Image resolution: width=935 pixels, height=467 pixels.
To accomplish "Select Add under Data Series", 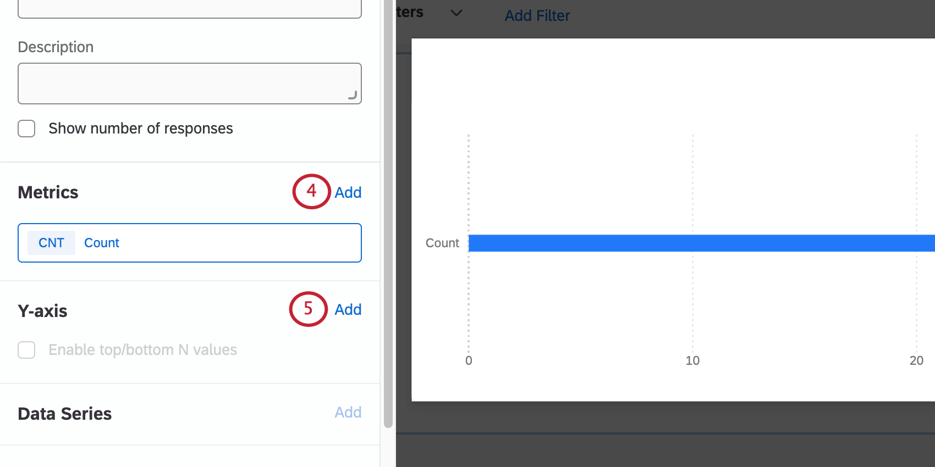I will click(348, 412).
